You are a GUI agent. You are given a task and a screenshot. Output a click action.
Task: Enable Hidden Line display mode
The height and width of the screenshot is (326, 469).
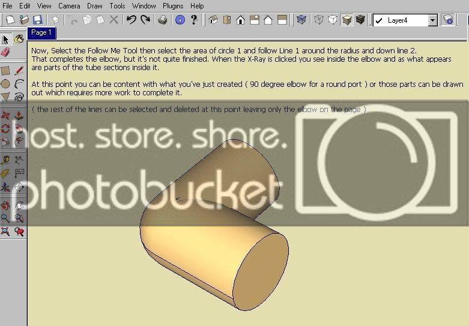[x=333, y=20]
